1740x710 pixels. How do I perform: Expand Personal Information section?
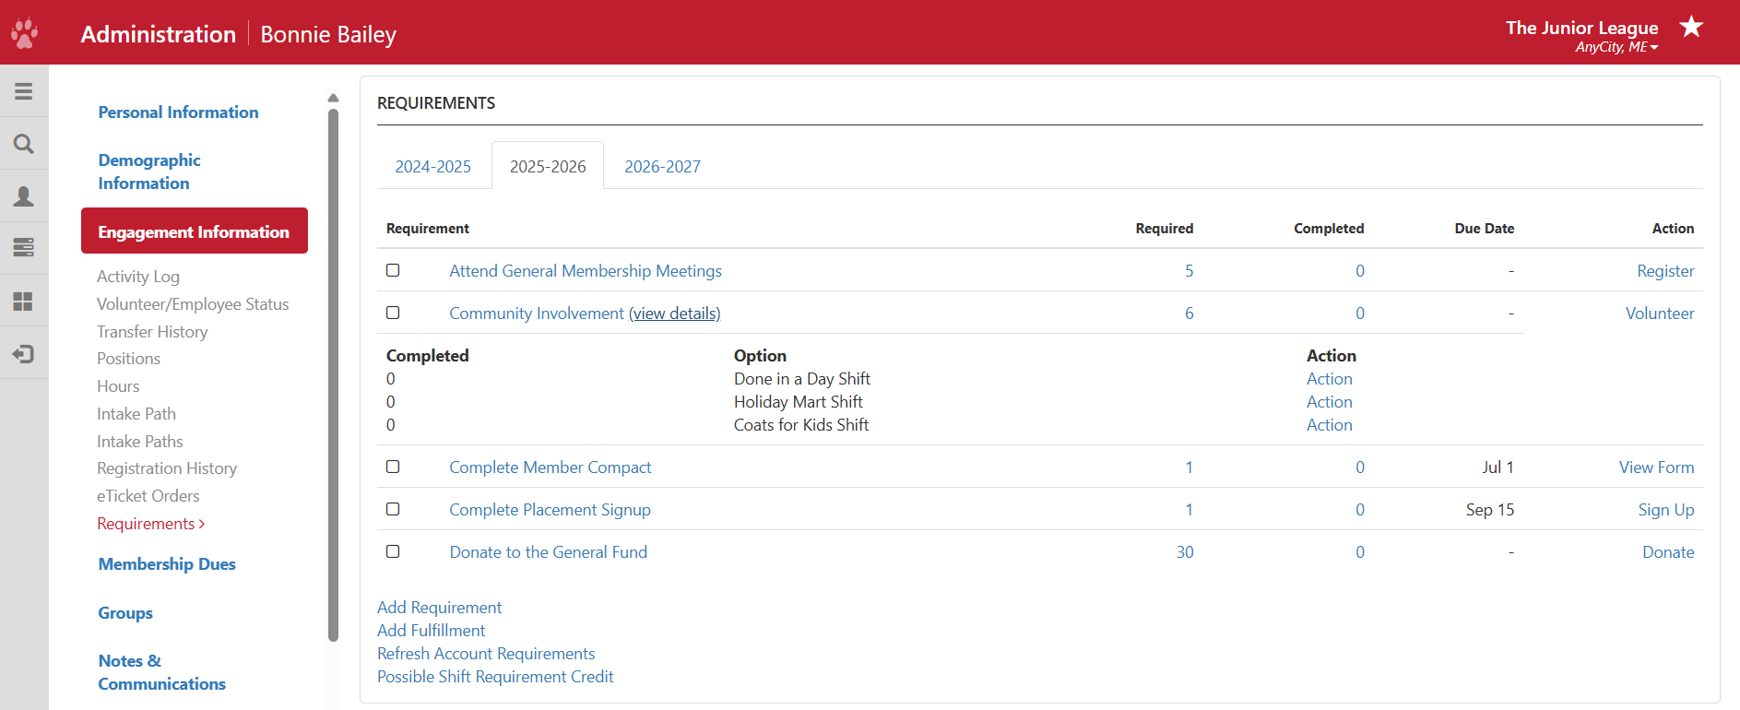(x=178, y=112)
